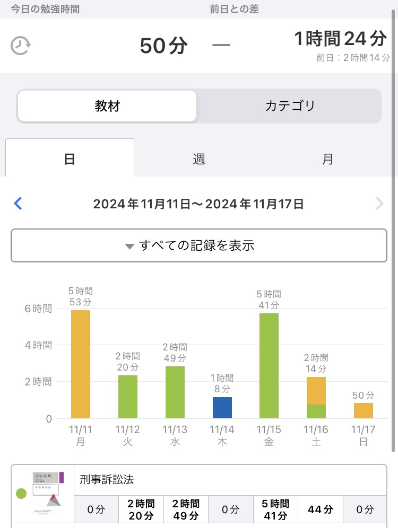Tap the 11/17 Sunday 50分 bar
Screen dimensions: 398x528
pos(364,410)
